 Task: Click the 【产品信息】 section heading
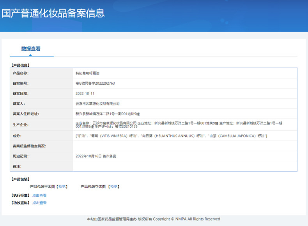pyautogui.click(x=20, y=65)
